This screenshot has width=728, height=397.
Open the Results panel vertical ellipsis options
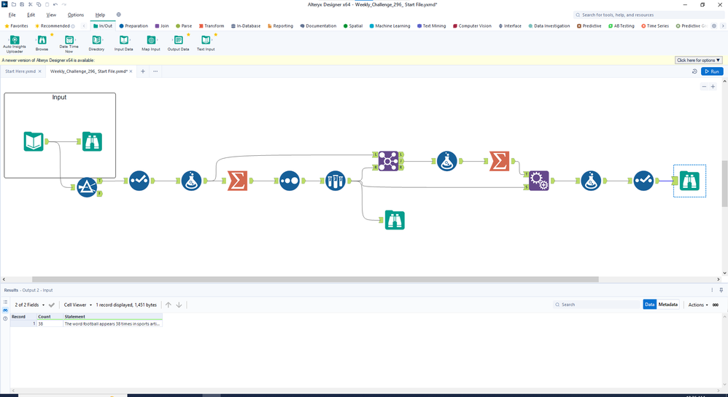click(712, 290)
